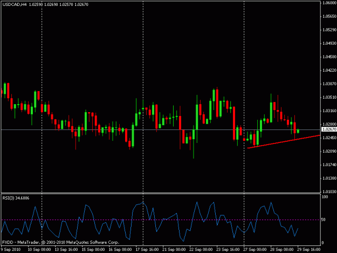
Task: Select the magenta dashed RSI 50 level line
Action: pyautogui.click(x=161, y=220)
